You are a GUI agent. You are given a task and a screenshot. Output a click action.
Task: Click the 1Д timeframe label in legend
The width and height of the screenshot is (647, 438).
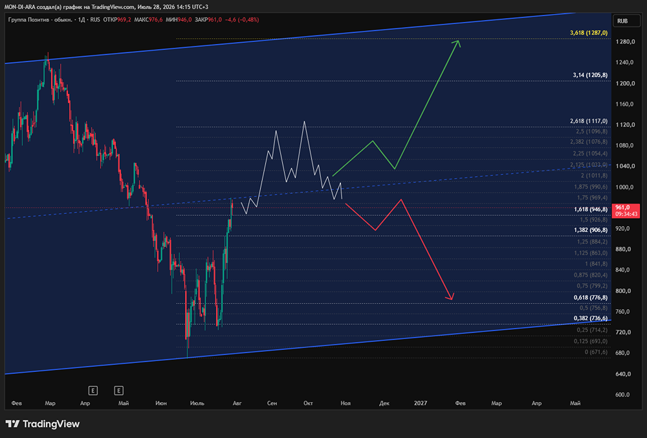(x=82, y=19)
